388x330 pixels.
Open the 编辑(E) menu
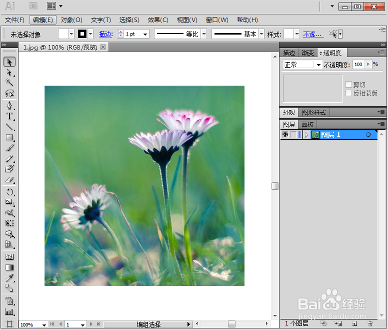coord(43,20)
